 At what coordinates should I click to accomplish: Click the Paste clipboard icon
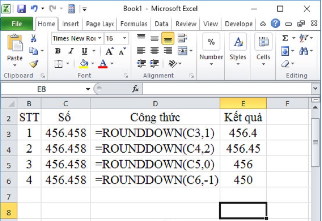(15, 43)
